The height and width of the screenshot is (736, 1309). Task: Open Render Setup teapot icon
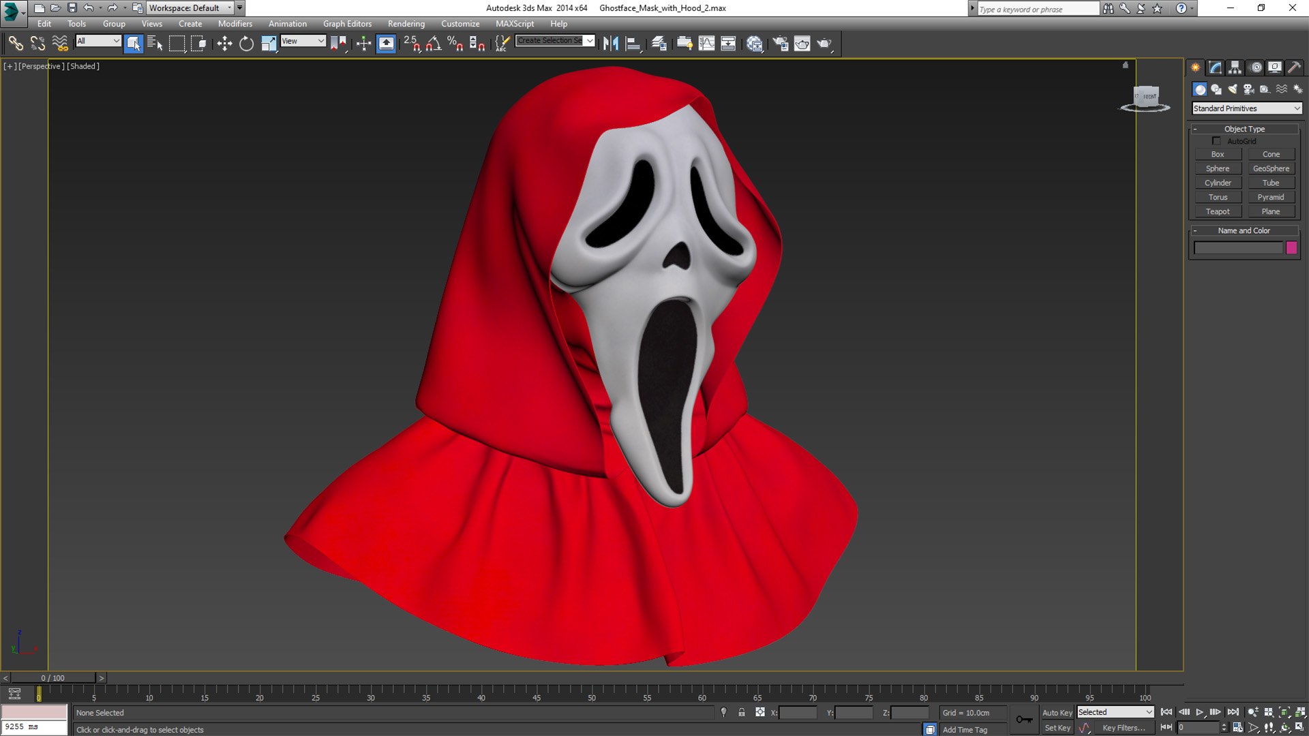point(780,44)
